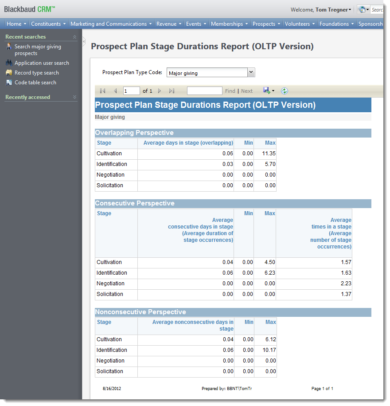Click 'Page 1 of 1' footer text

322,389
